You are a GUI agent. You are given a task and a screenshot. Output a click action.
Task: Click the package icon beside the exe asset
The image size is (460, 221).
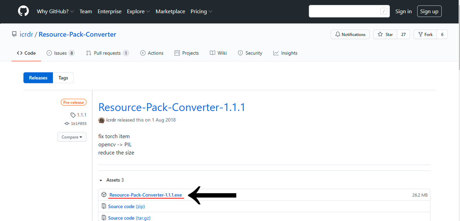pos(104,195)
